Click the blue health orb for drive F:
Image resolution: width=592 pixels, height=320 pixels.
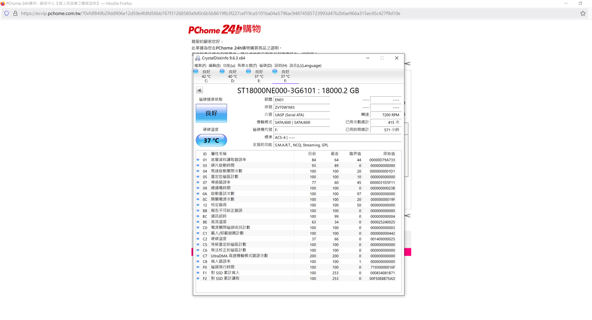[275, 72]
